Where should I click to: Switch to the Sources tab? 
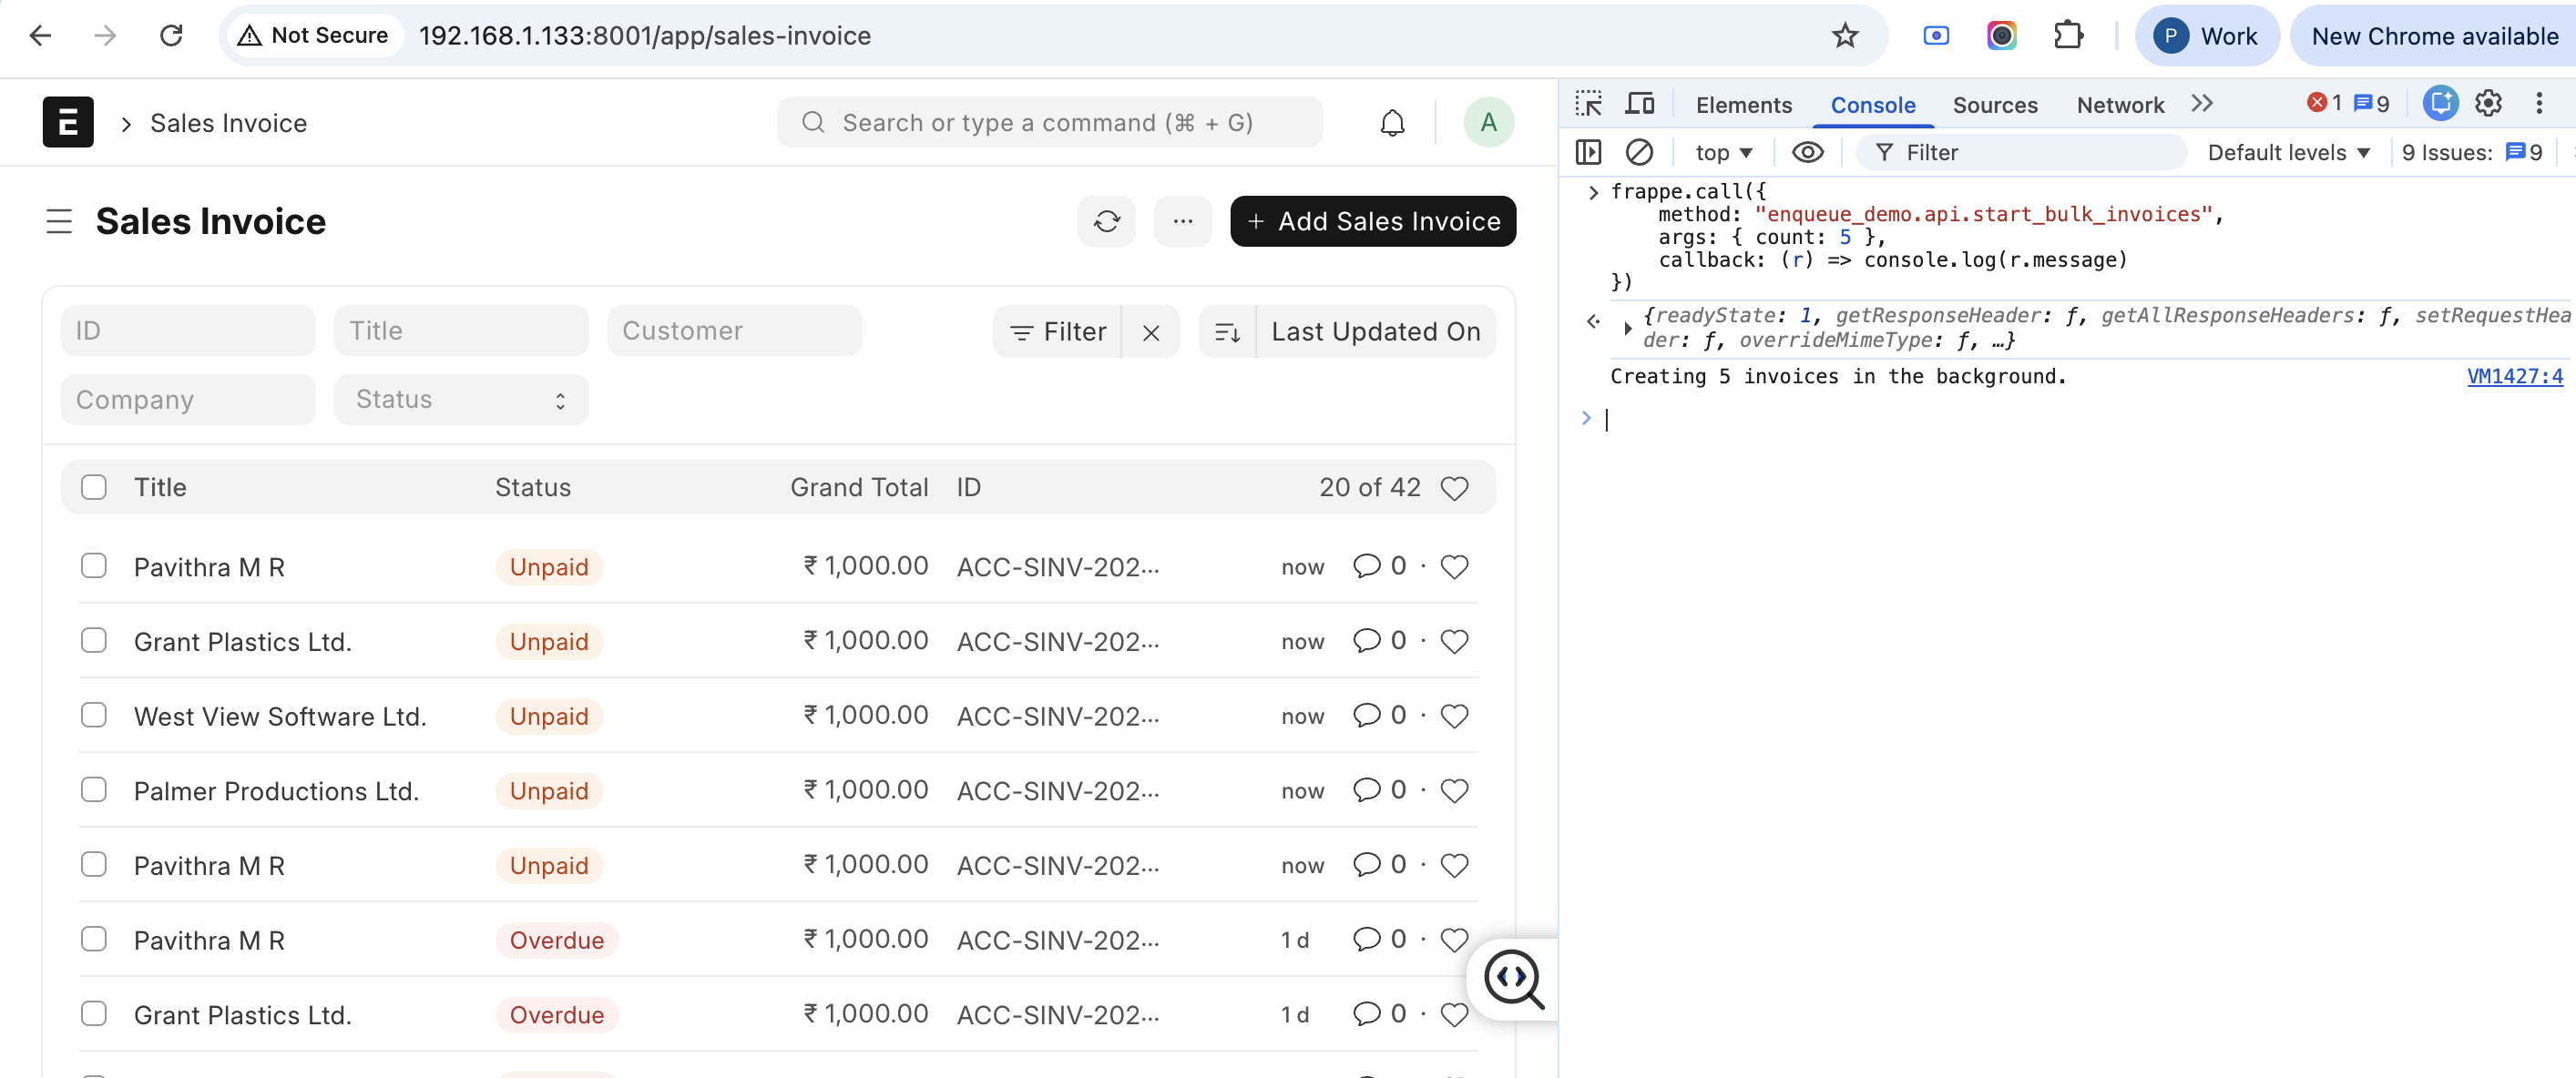coord(1994,105)
